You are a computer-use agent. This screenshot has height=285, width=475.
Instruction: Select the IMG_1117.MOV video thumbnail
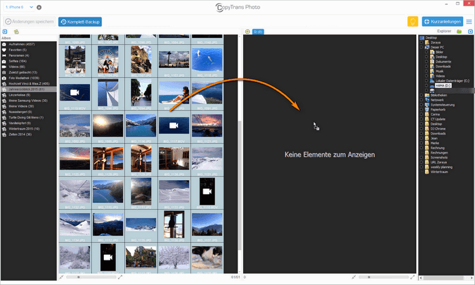174,125
